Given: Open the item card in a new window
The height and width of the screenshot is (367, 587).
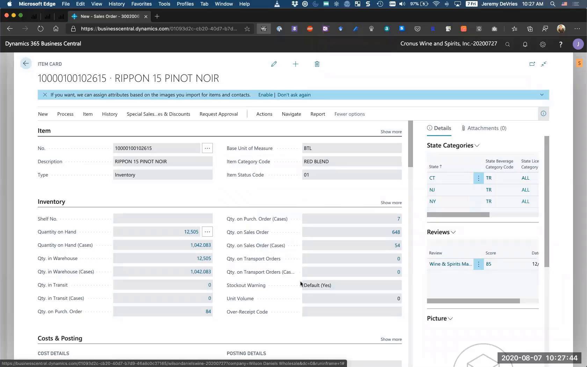Looking at the screenshot, I should click(x=532, y=64).
